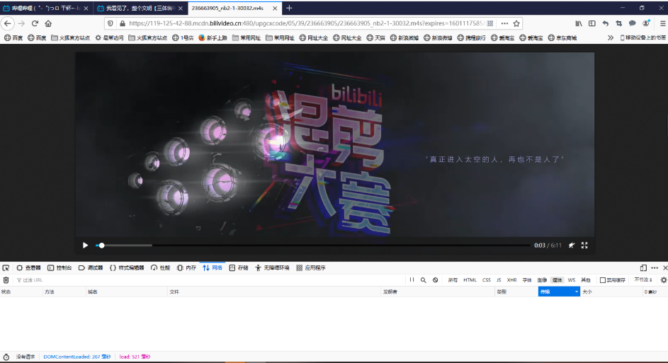Open the Firefox hamburger menu

(663, 23)
